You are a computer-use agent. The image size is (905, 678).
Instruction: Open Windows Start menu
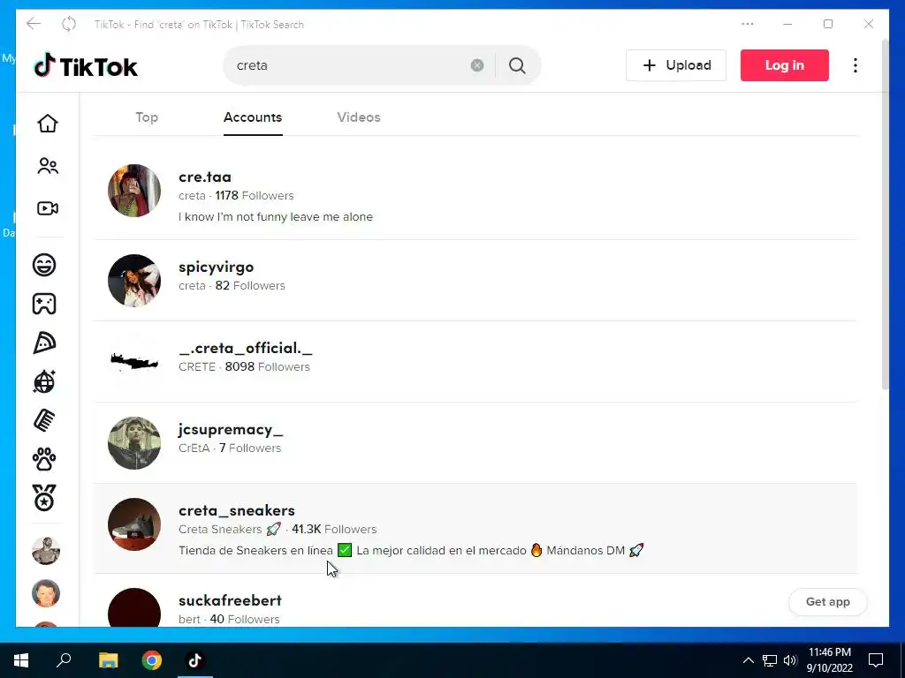point(21,660)
